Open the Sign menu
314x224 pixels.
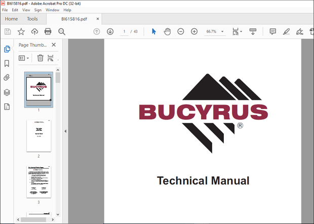pyautogui.click(x=37, y=10)
